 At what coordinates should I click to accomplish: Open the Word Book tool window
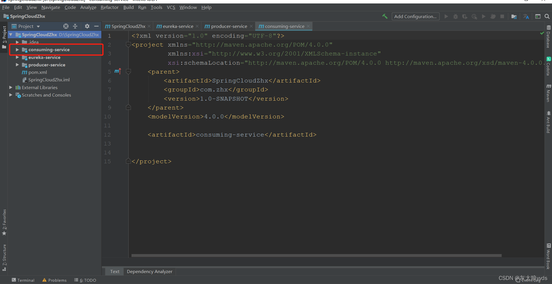(x=549, y=256)
